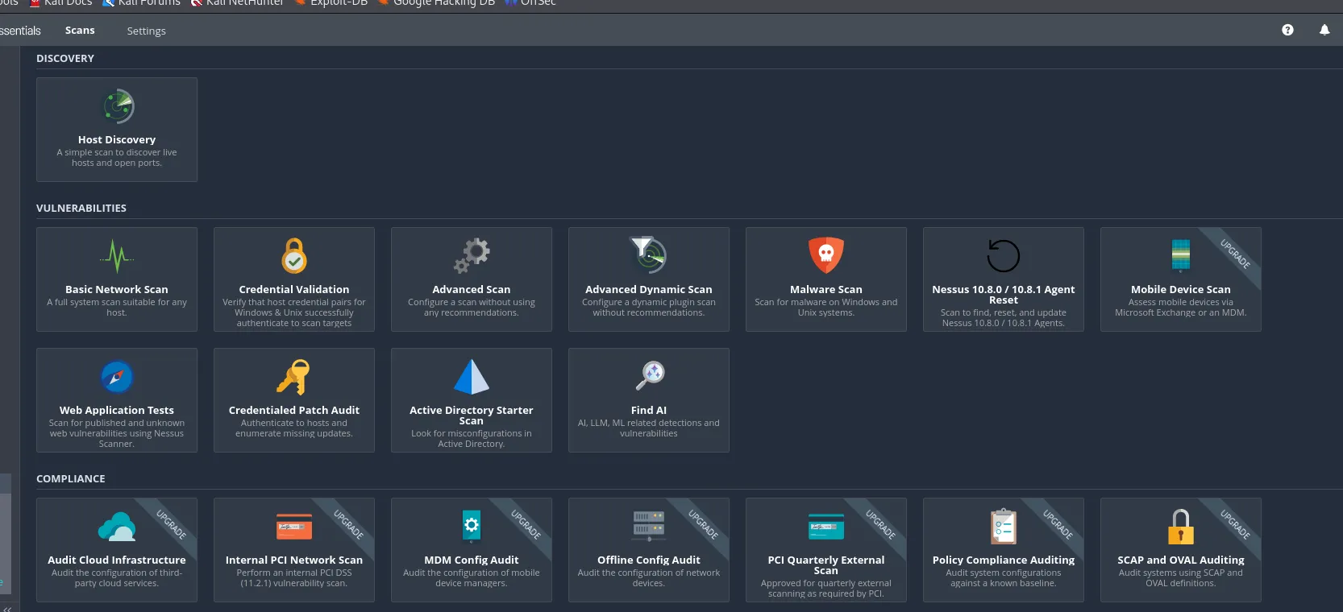Click the Exploit-DB bookmark
Viewport: 1343px width, 612px height.
[x=338, y=3]
